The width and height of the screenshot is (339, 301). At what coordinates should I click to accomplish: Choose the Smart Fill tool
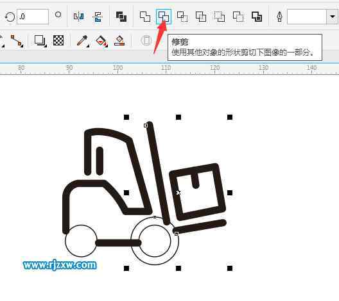(119, 40)
